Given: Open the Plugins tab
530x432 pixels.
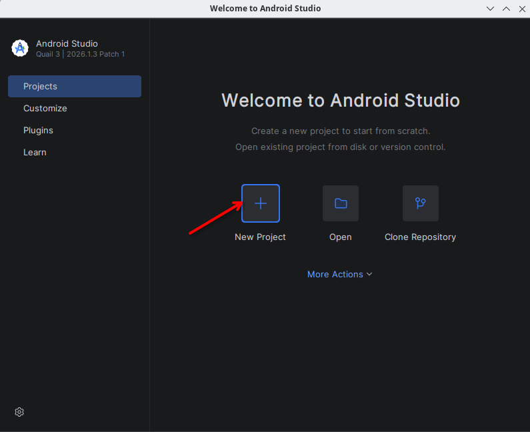Looking at the screenshot, I should pos(75,130).
